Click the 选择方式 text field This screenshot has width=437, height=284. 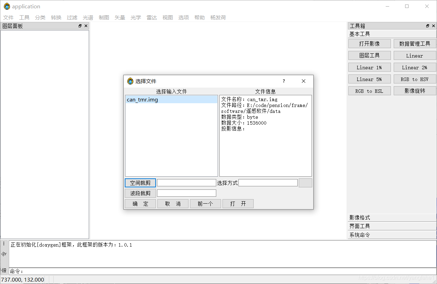coord(268,183)
